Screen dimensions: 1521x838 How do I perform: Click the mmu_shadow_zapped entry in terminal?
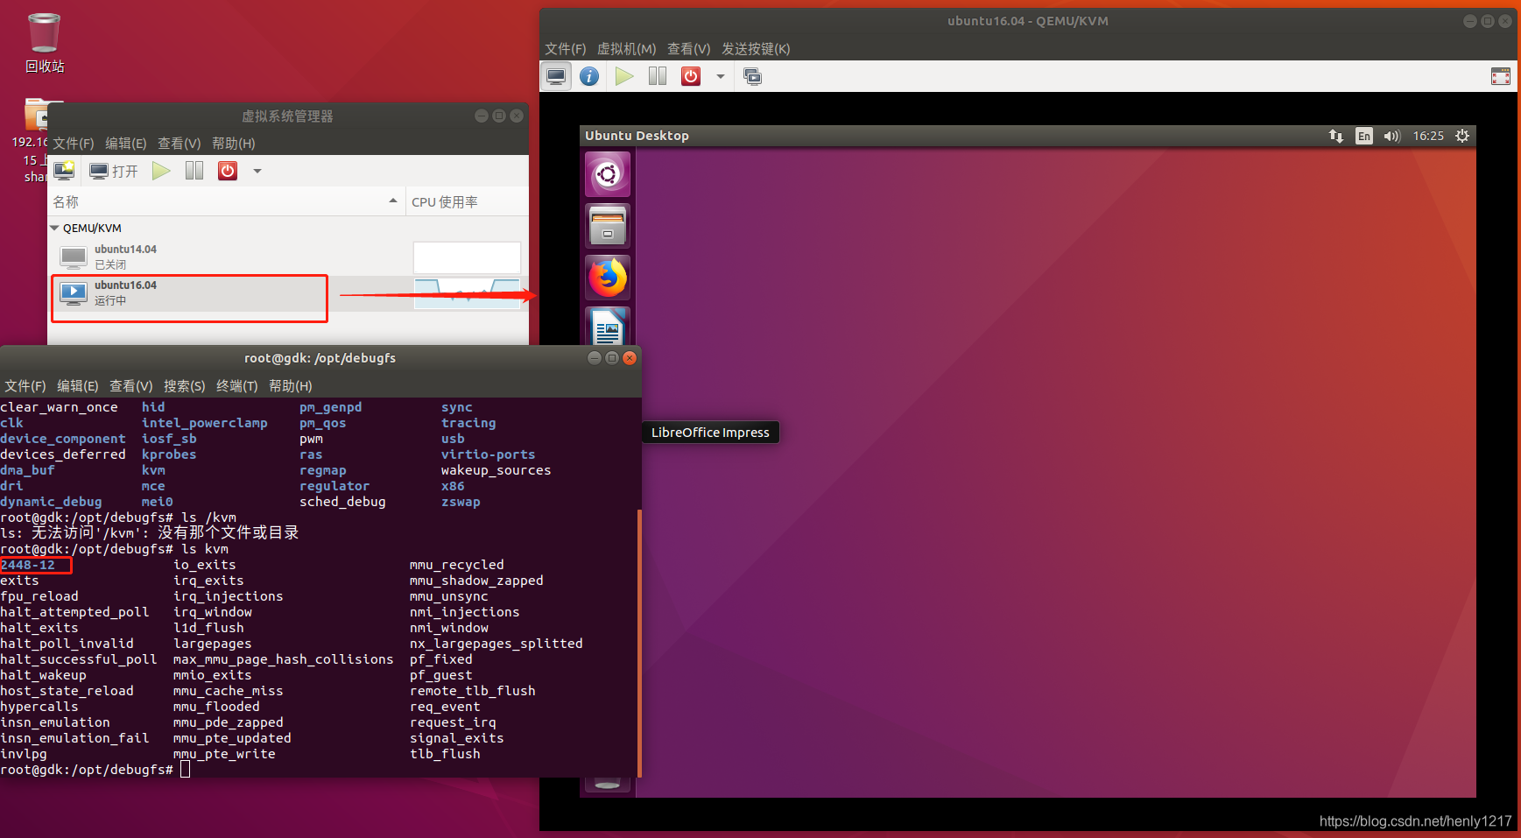tap(476, 581)
